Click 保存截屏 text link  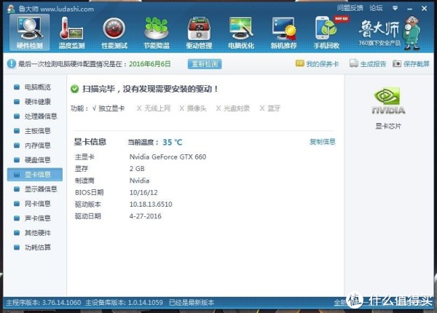[x=417, y=64]
